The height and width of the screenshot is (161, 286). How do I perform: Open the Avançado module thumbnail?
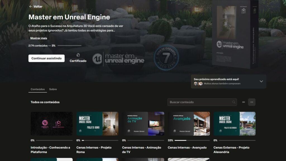click(189, 124)
